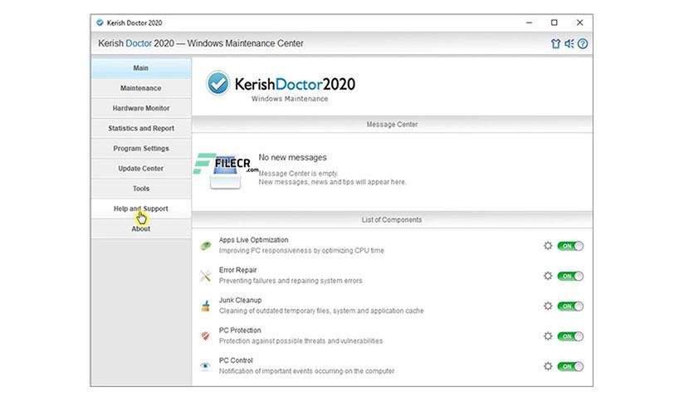Open settings gear for Junk Cleanup
Image resolution: width=694 pixels, height=402 pixels.
click(x=548, y=306)
